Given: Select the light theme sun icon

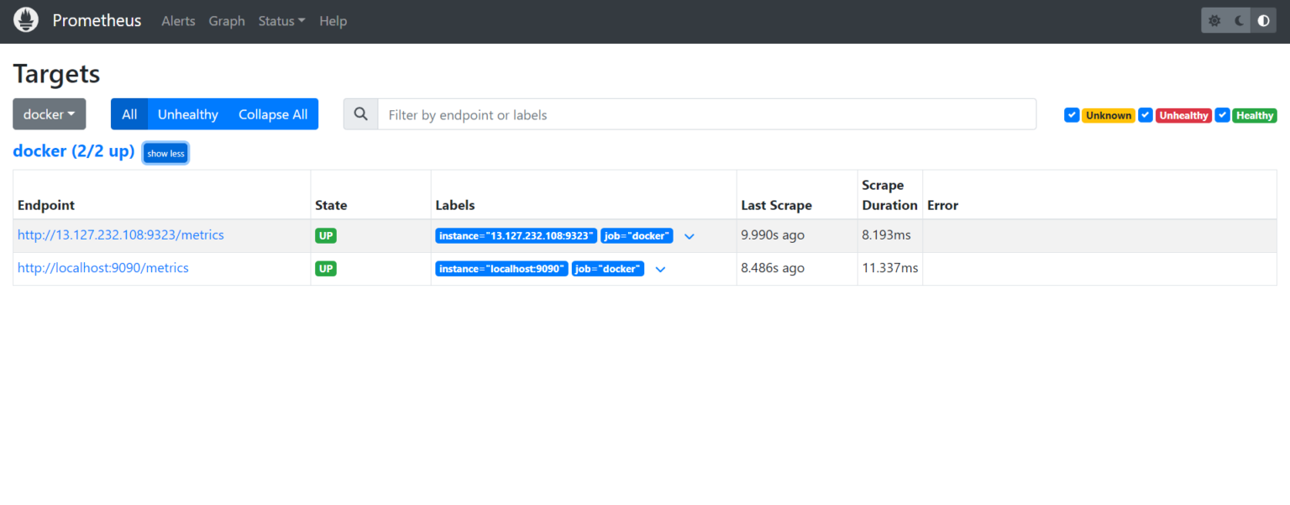Looking at the screenshot, I should (x=1214, y=19).
